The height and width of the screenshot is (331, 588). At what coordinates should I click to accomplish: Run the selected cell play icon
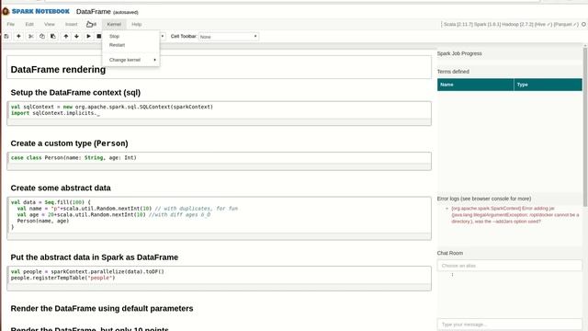[88, 37]
